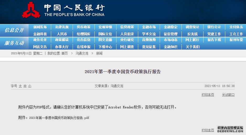This screenshot has height=135, width=246.
Task: Open 工会工作 navigation item
Action: (x=236, y=34)
